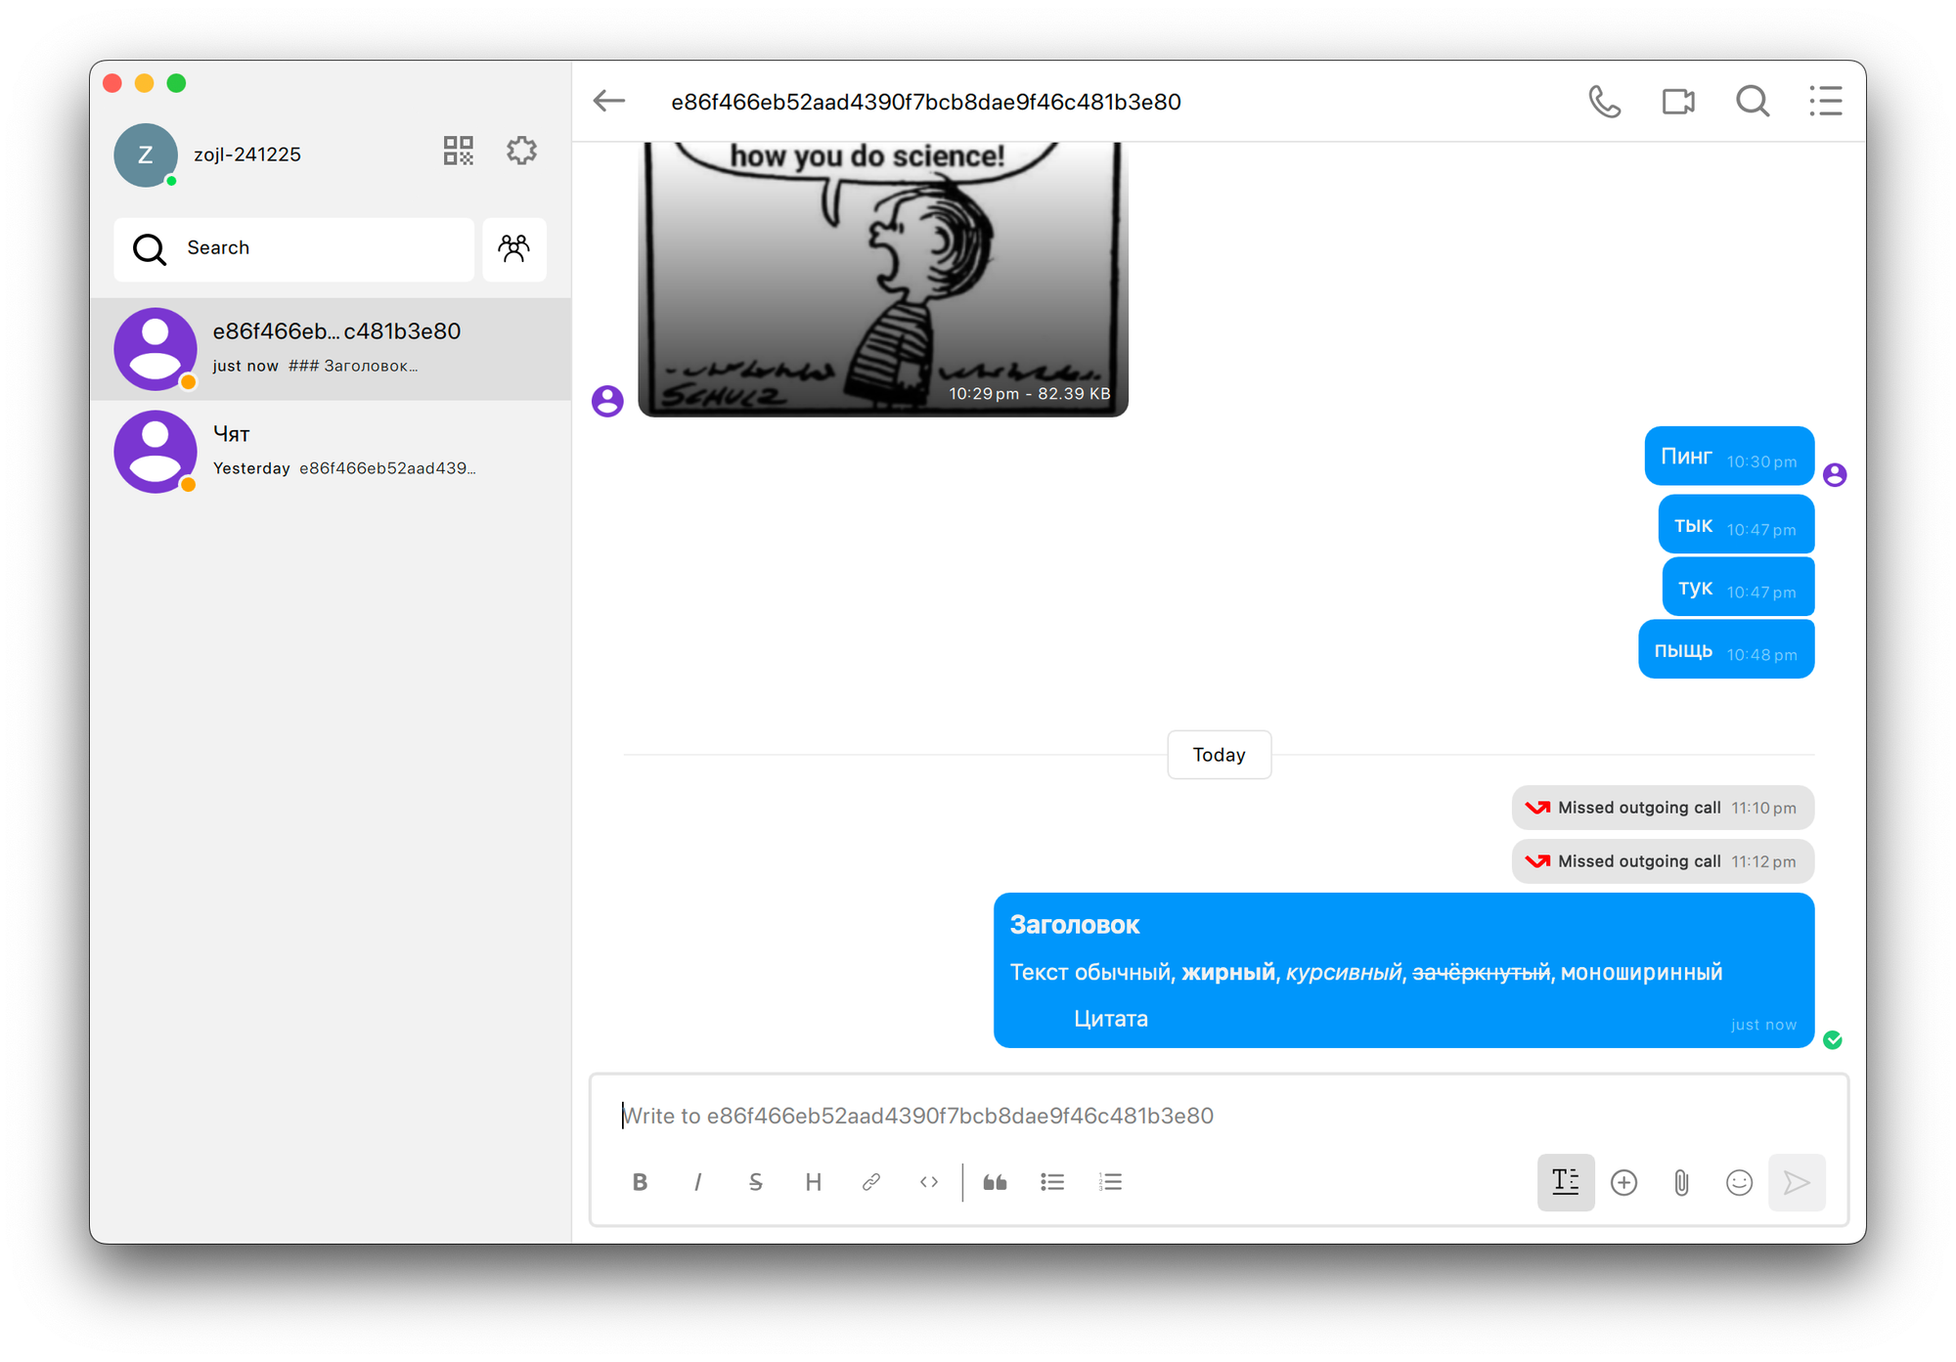Open settings with the gear icon

click(x=521, y=151)
